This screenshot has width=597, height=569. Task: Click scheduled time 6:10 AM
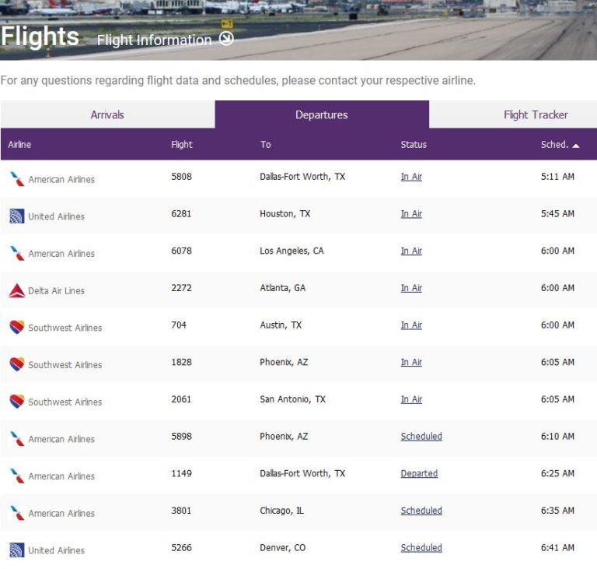(x=557, y=436)
